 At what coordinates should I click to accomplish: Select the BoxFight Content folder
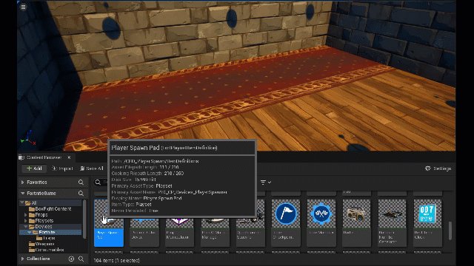(x=50, y=208)
